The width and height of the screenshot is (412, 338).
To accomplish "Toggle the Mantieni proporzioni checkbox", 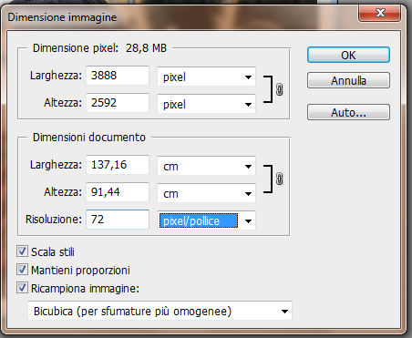I will (22, 270).
